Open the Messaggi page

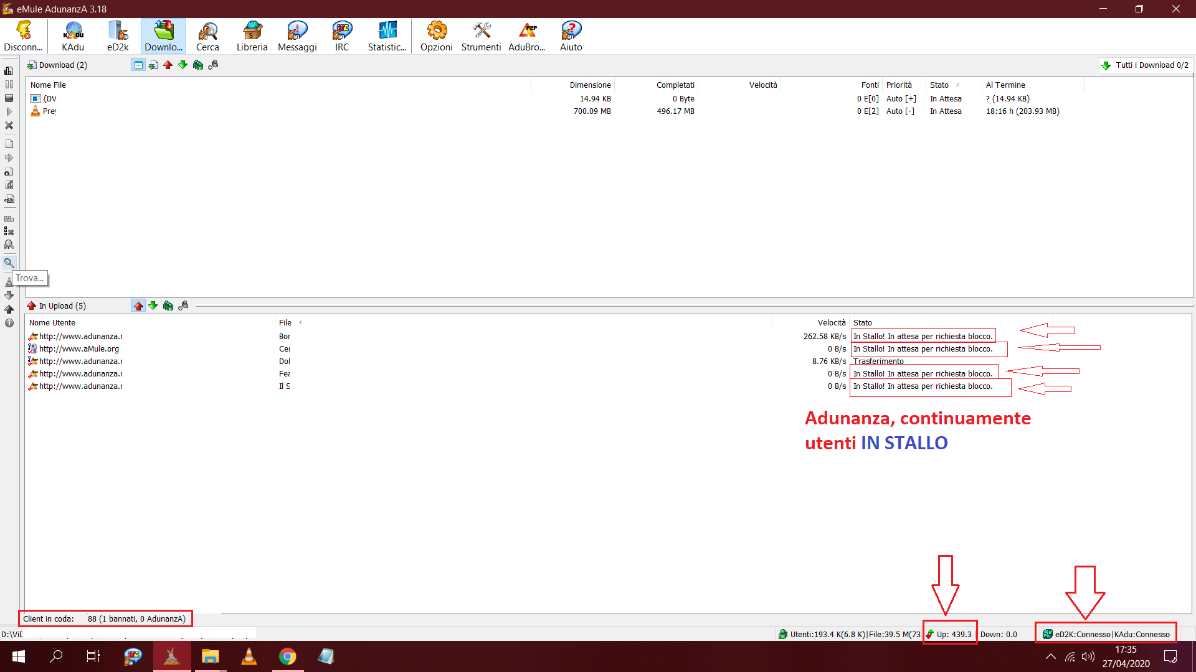297,36
